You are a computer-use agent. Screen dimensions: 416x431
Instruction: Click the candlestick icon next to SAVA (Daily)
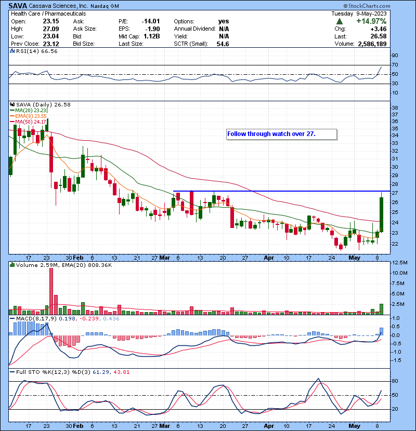(x=12, y=104)
